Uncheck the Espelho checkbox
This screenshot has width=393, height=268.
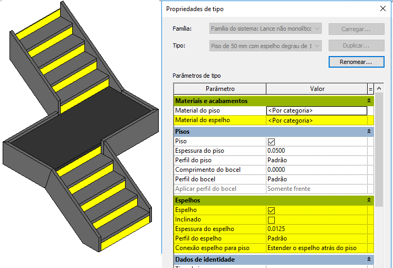click(272, 210)
